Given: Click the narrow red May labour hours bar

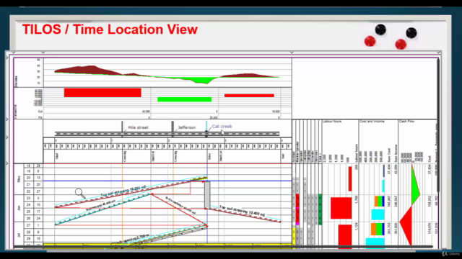Looking at the screenshot, I should click(350, 179).
